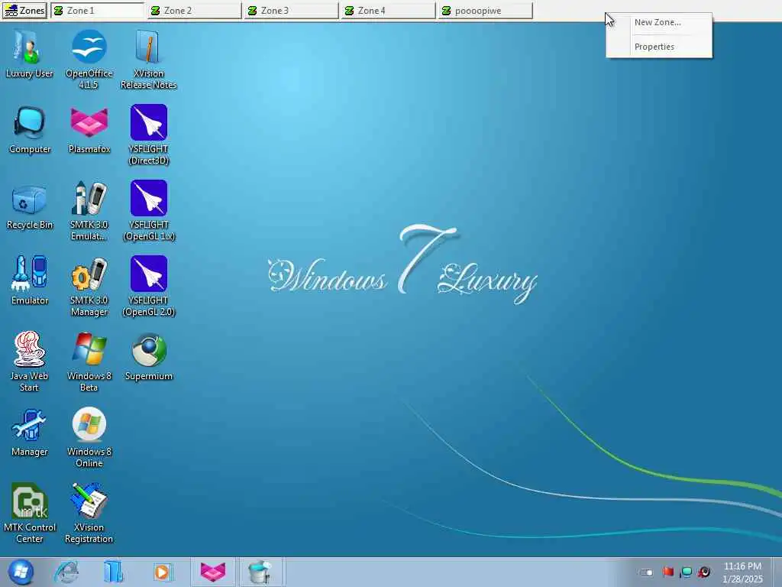Select YSFLIGHT (OpenGL 2.0) icon
The height and width of the screenshot is (587, 782).
(x=149, y=287)
